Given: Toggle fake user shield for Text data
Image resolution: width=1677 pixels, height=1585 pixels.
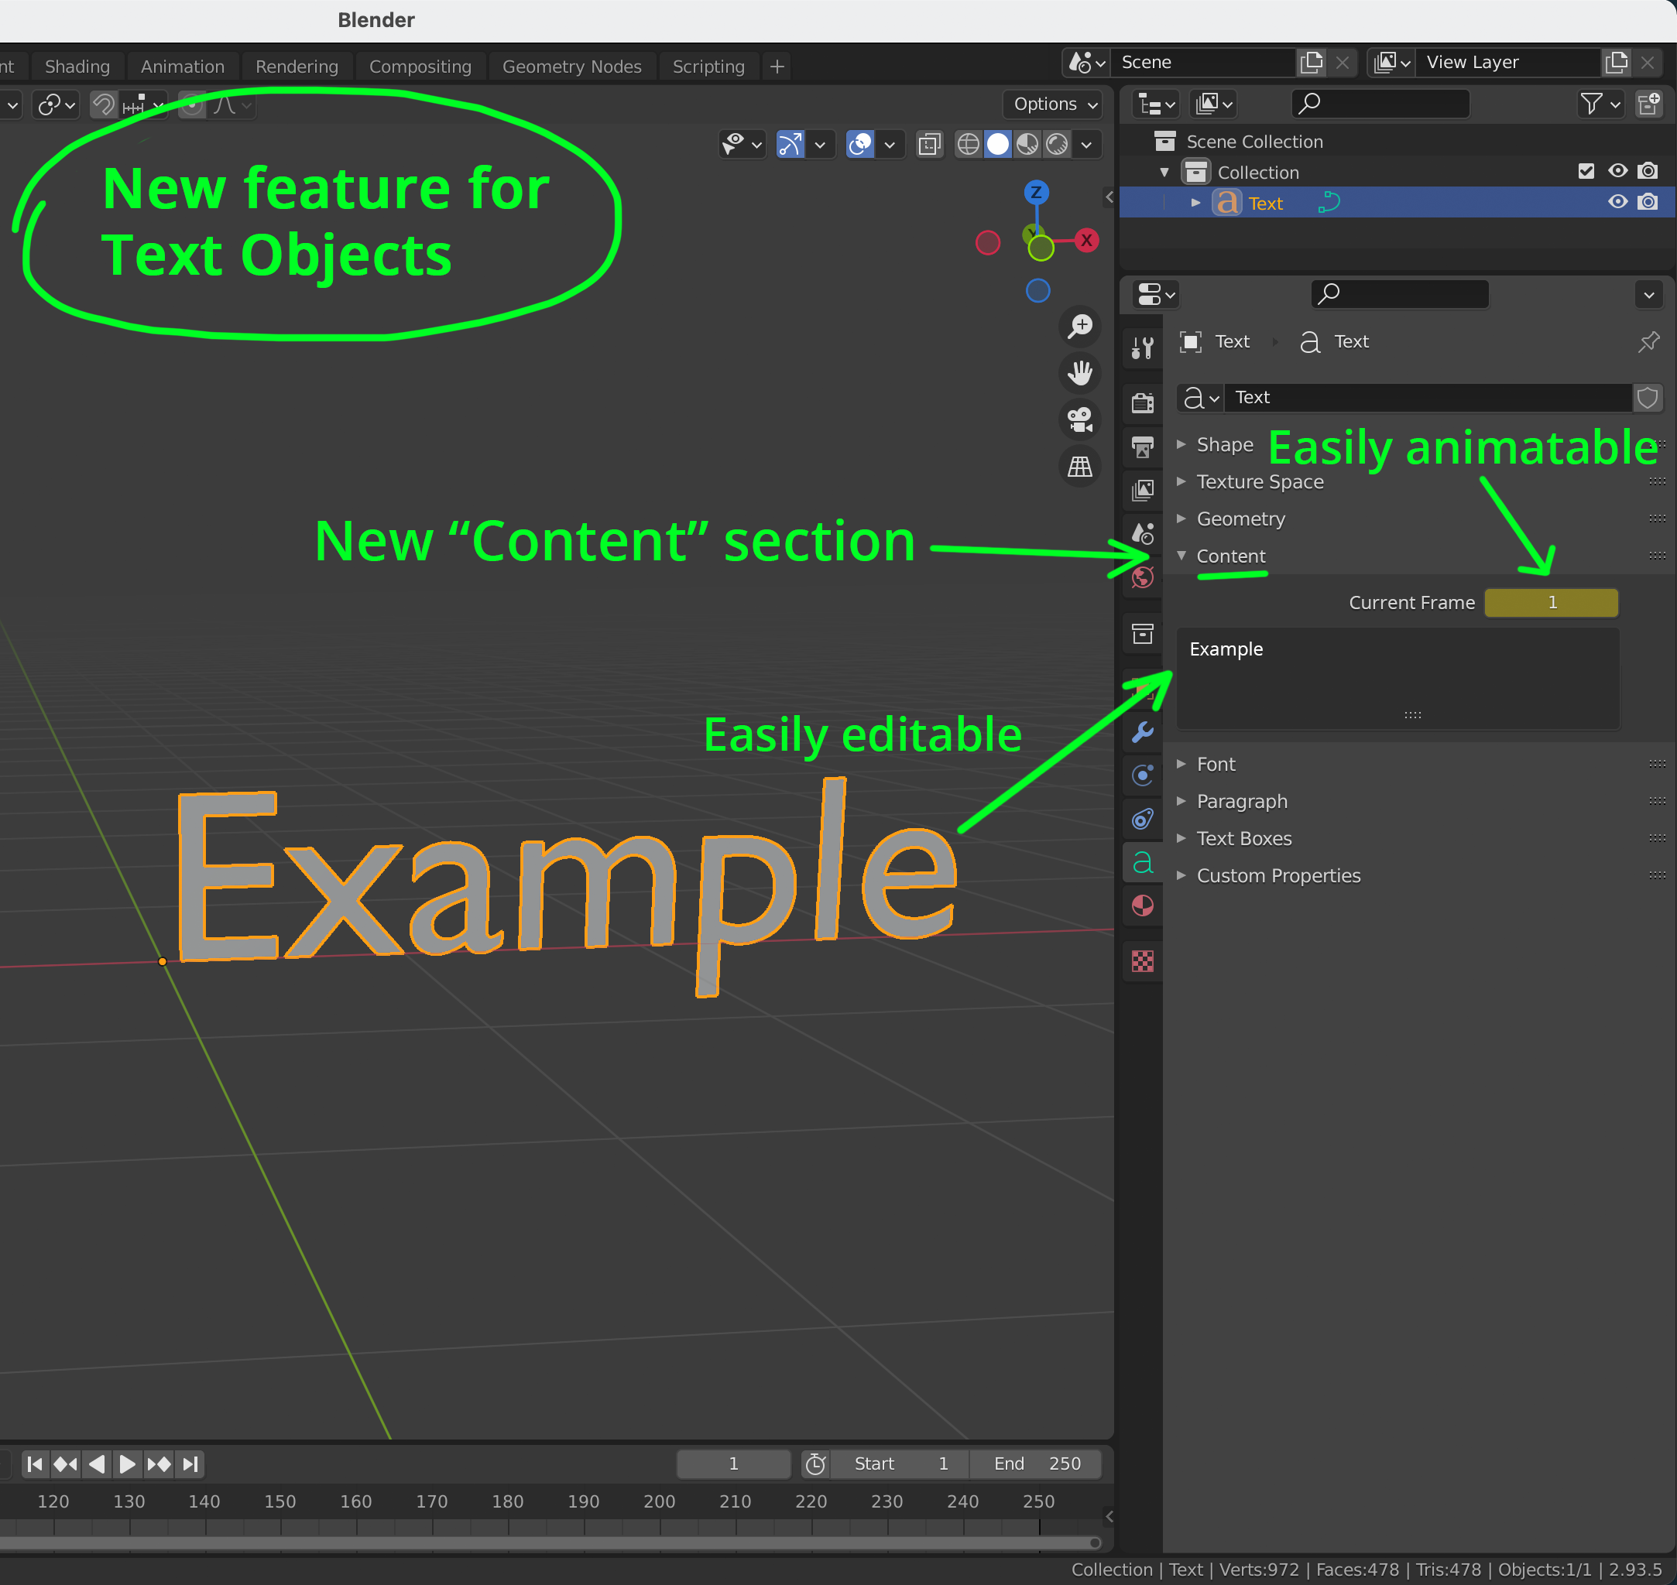Looking at the screenshot, I should [x=1648, y=398].
